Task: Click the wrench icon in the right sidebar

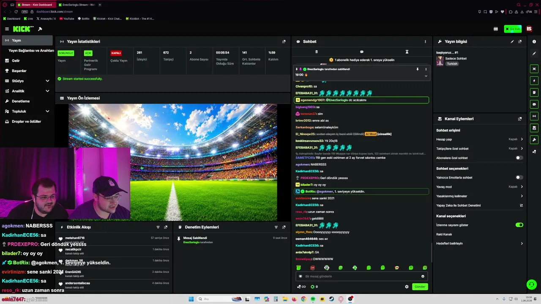Action: (x=534, y=140)
